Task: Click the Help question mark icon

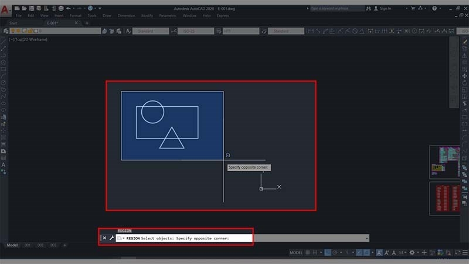Action: tap(434, 8)
